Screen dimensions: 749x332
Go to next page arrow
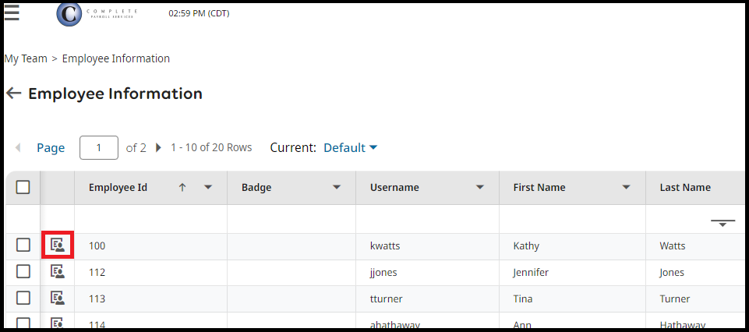pos(159,147)
